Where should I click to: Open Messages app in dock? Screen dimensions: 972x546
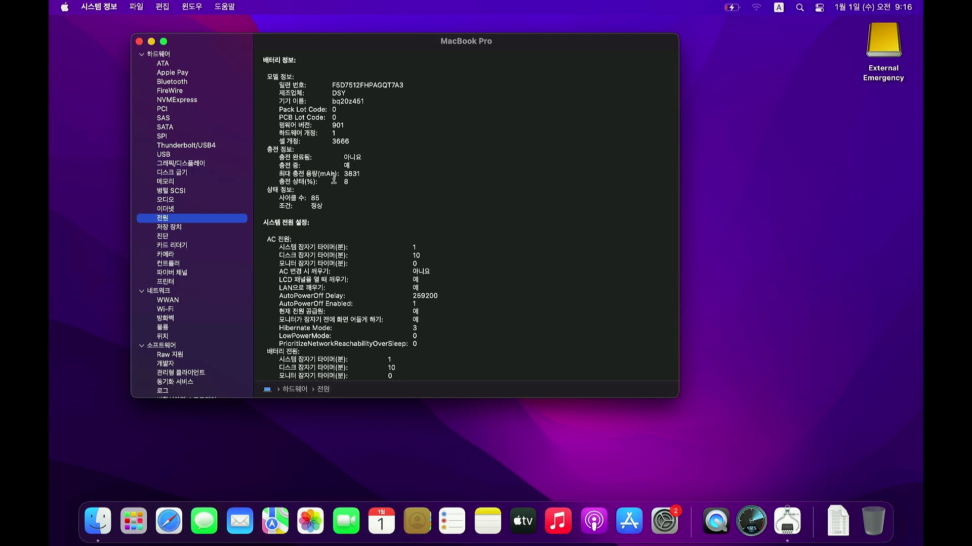205,521
